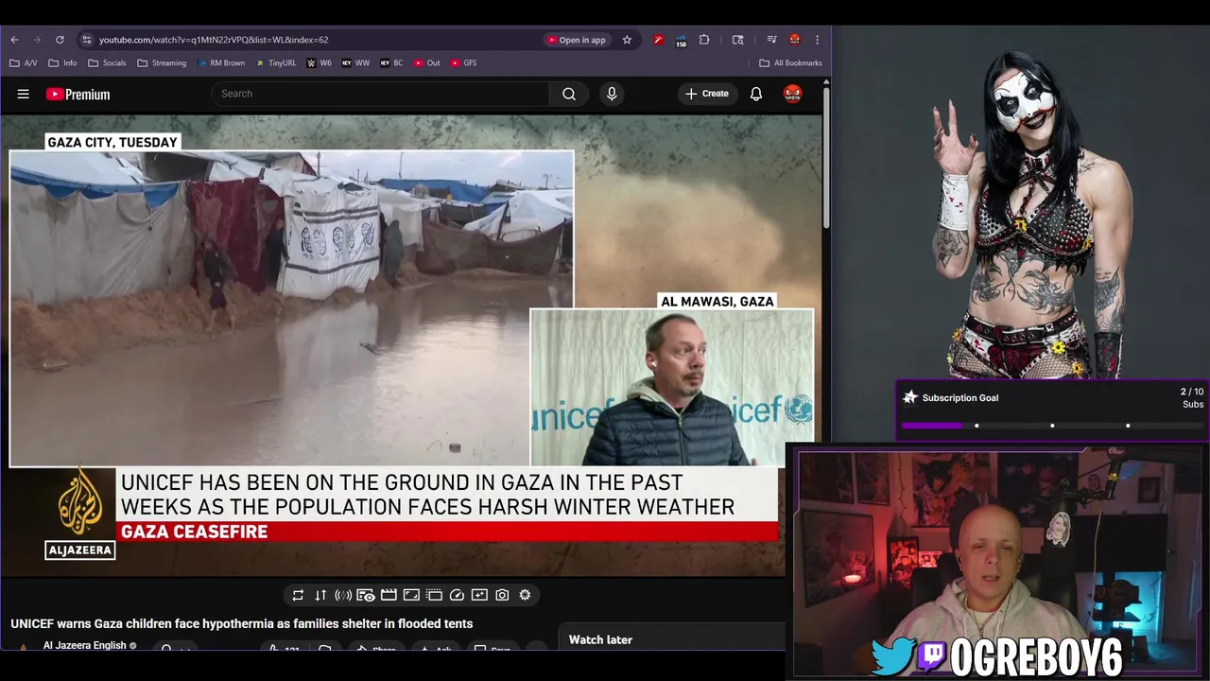Image resolution: width=1210 pixels, height=681 pixels.
Task: Open the browser media controls icon
Action: (x=771, y=40)
